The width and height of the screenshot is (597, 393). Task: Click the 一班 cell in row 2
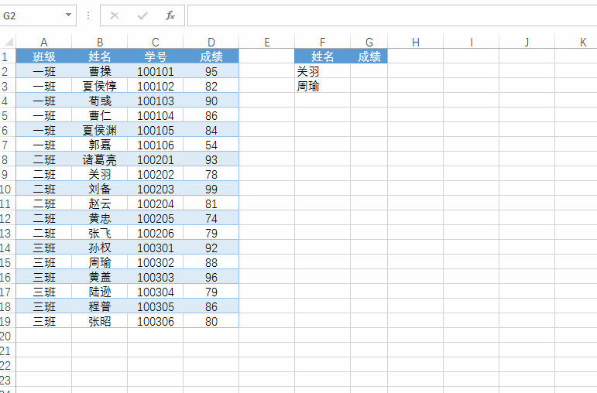tap(44, 71)
